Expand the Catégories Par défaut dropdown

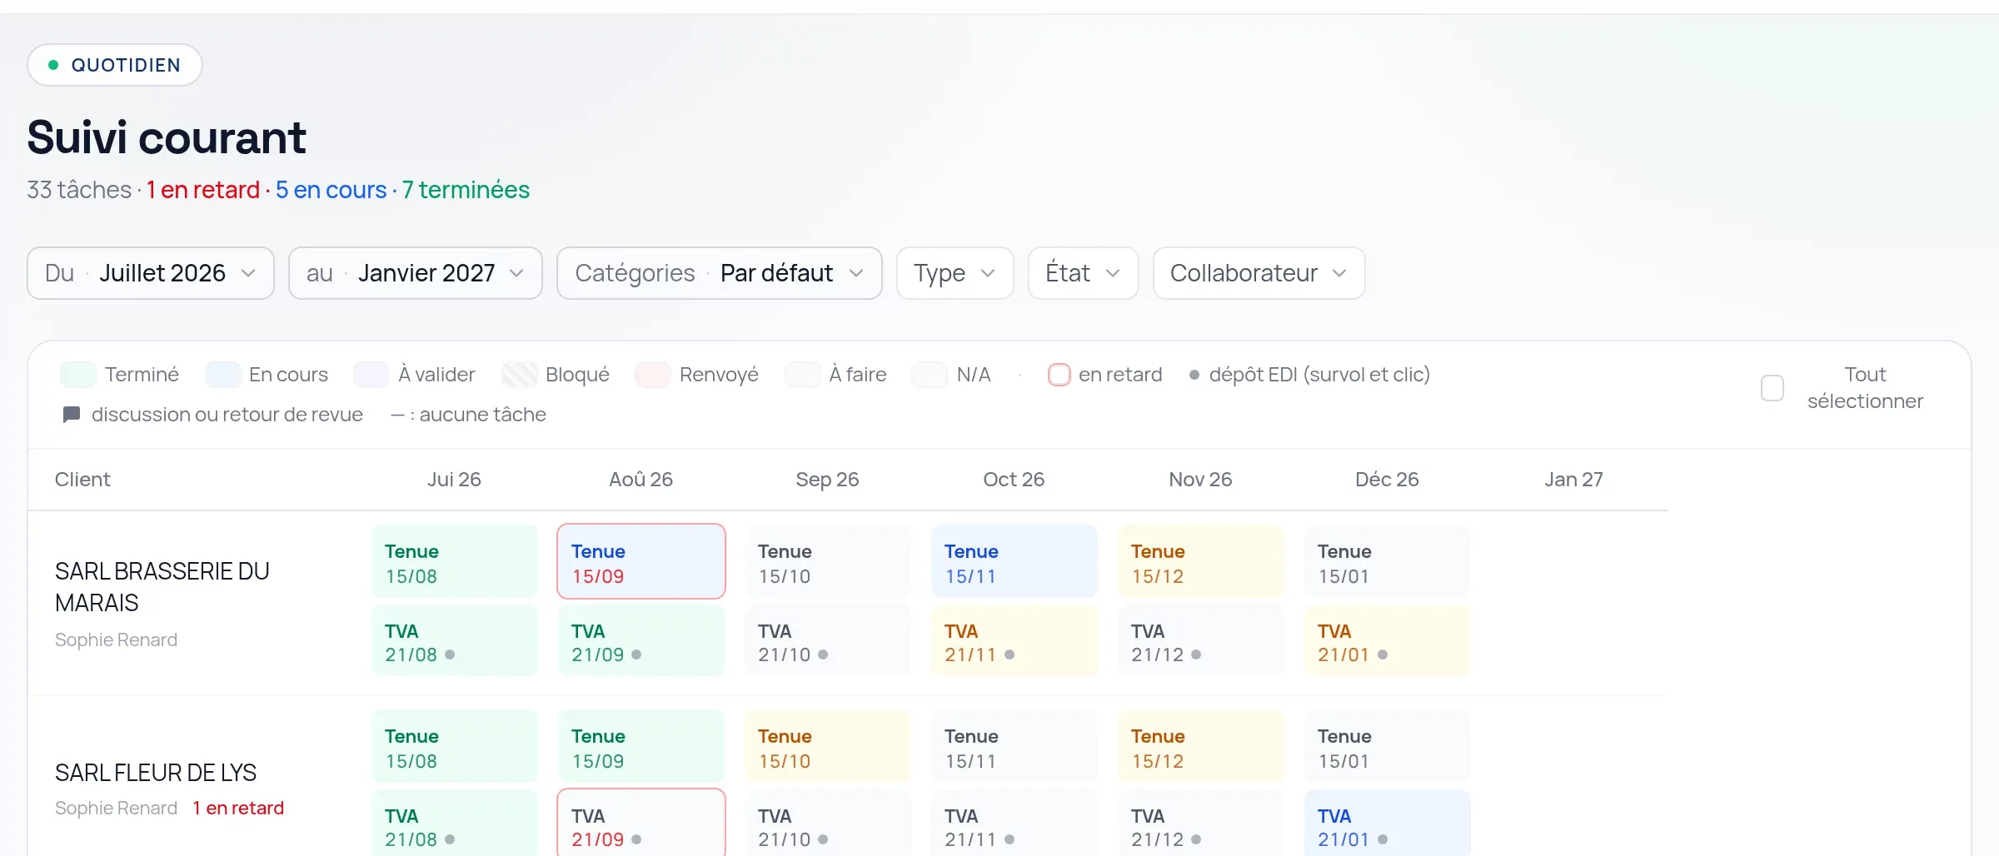(720, 273)
